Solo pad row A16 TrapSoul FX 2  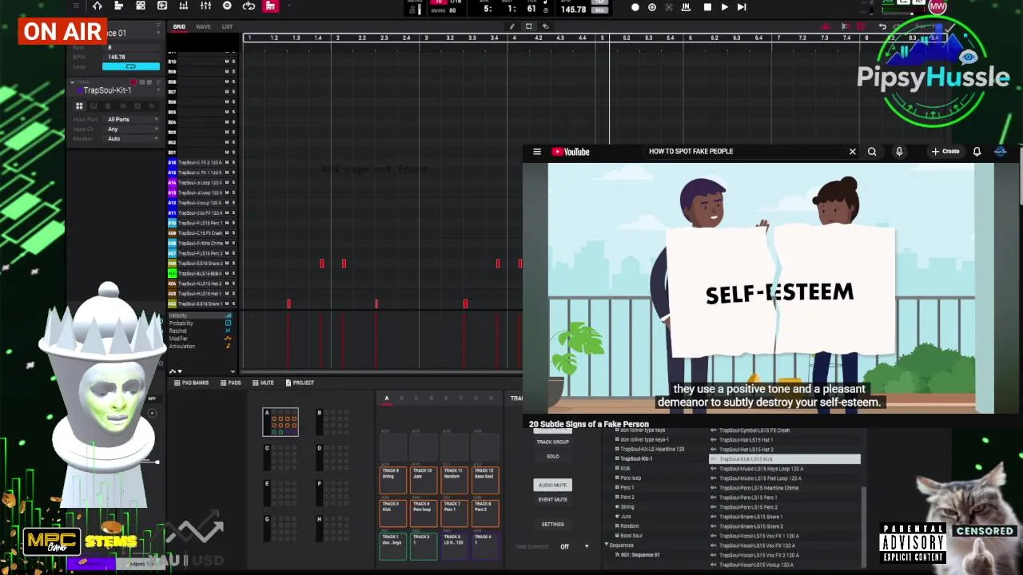pyautogui.click(x=233, y=162)
